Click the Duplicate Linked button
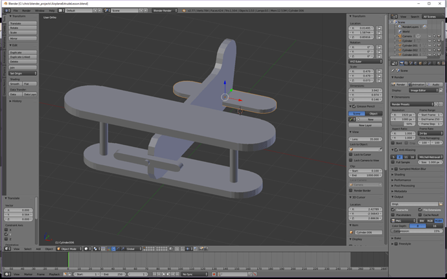 pyautogui.click(x=23, y=57)
